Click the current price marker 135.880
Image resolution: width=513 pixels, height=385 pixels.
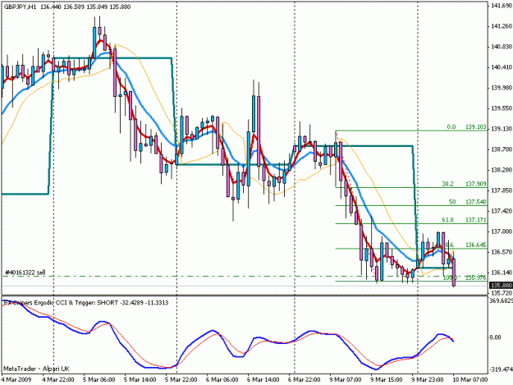(501, 285)
